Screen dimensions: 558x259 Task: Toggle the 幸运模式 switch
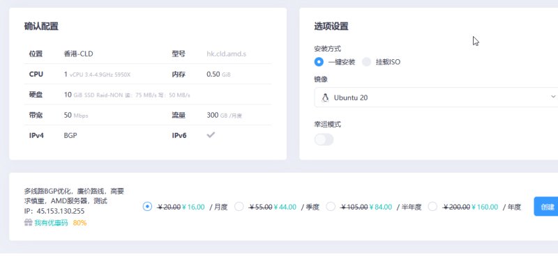(324, 140)
